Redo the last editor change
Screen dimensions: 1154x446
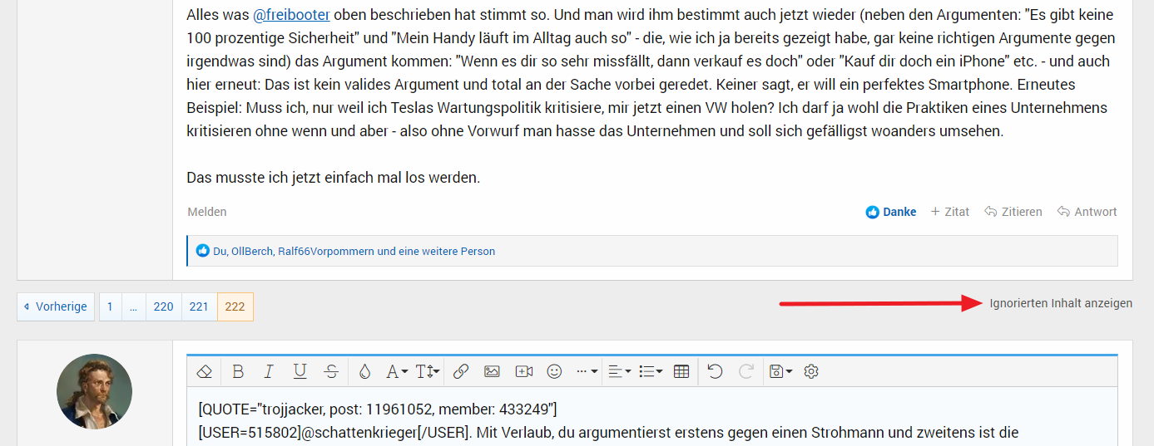[x=746, y=371]
